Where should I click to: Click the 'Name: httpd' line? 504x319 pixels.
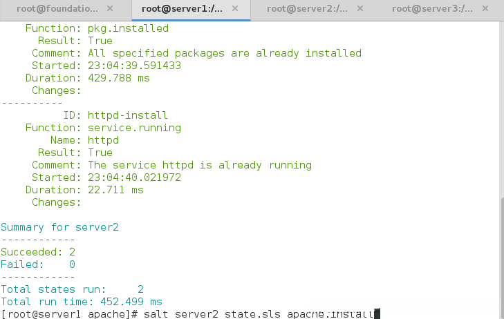84,140
